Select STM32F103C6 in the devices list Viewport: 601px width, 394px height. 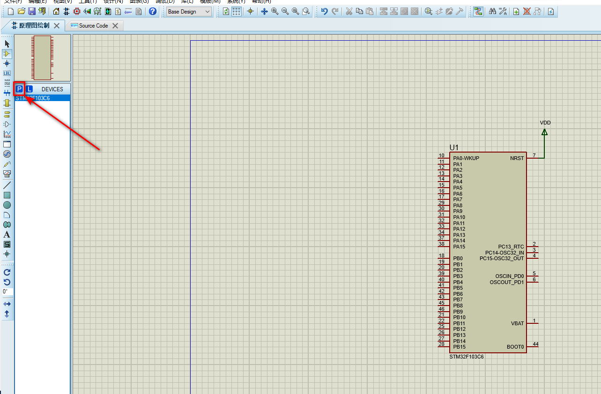(43, 98)
